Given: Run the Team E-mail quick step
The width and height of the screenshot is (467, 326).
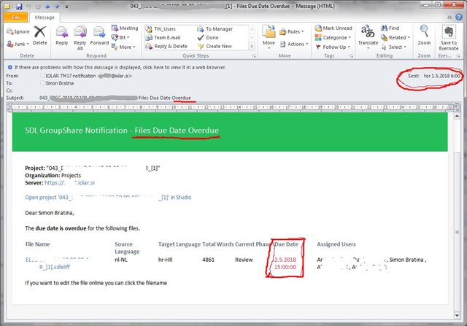Looking at the screenshot, I should click(163, 37).
